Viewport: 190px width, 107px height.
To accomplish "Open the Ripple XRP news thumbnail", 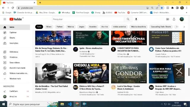I will (x=167, y=73).
